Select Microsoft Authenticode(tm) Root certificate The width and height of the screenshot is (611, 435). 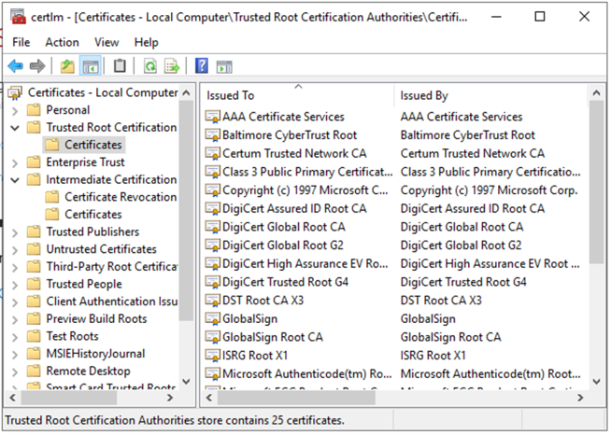(x=306, y=373)
